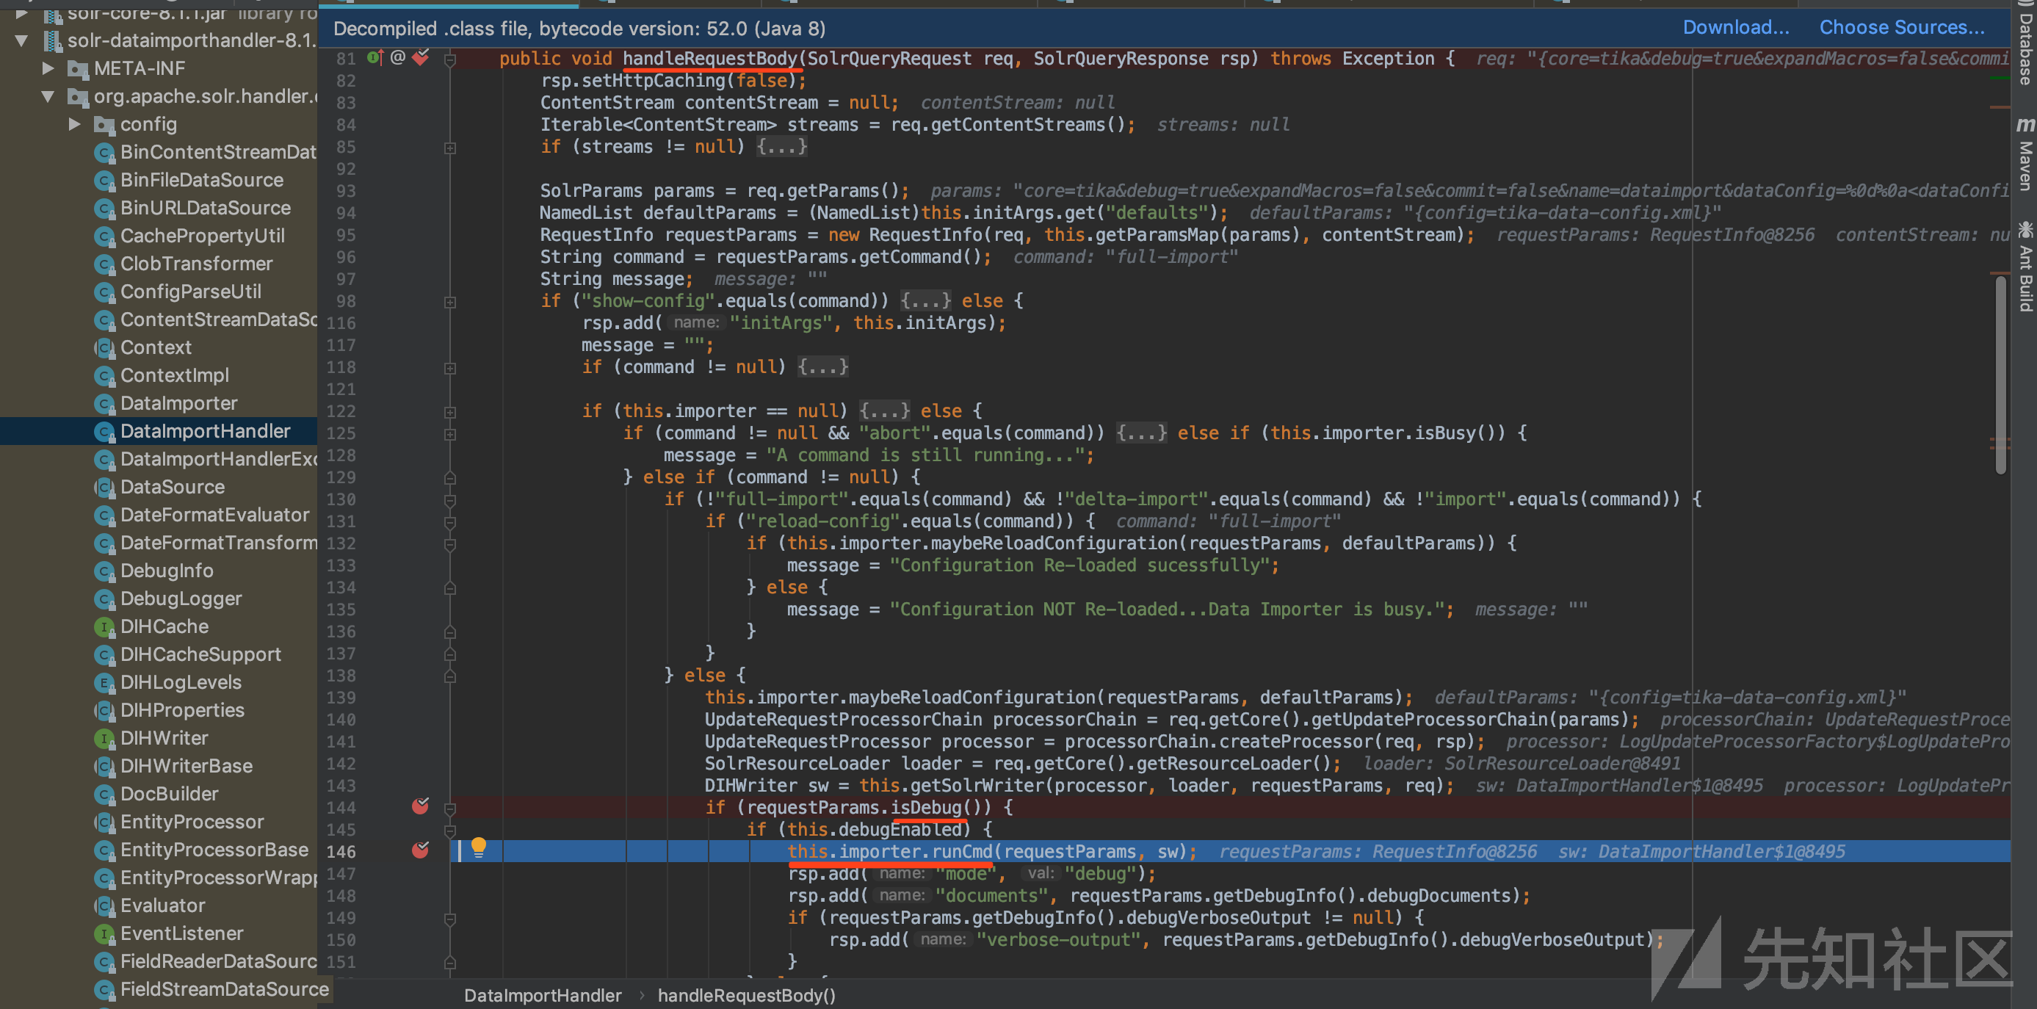The image size is (2037, 1009).
Task: Open EntityProcessorBase in the project tree
Action: [214, 849]
